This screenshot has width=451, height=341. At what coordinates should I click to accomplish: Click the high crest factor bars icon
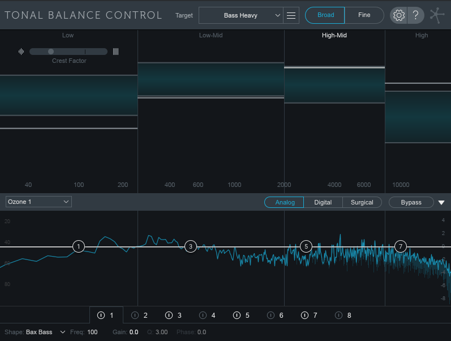(x=115, y=52)
